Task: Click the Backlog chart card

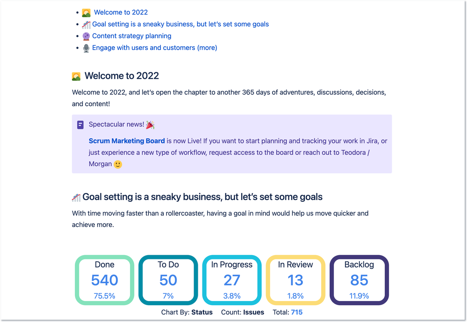Action: [x=359, y=279]
